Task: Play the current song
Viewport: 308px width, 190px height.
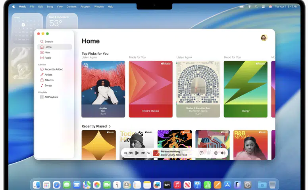Action: click(x=137, y=153)
